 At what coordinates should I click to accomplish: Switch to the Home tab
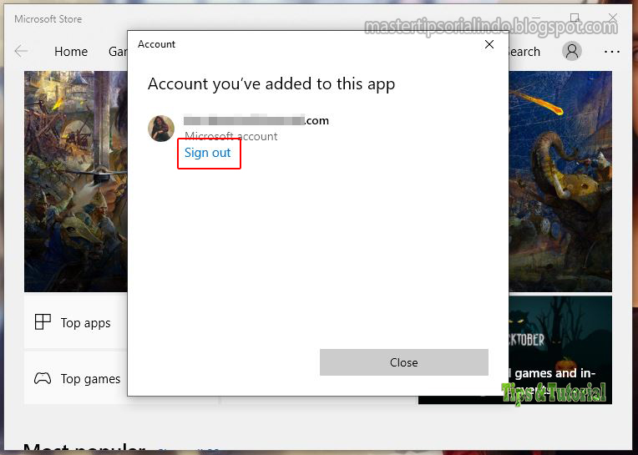(x=71, y=52)
